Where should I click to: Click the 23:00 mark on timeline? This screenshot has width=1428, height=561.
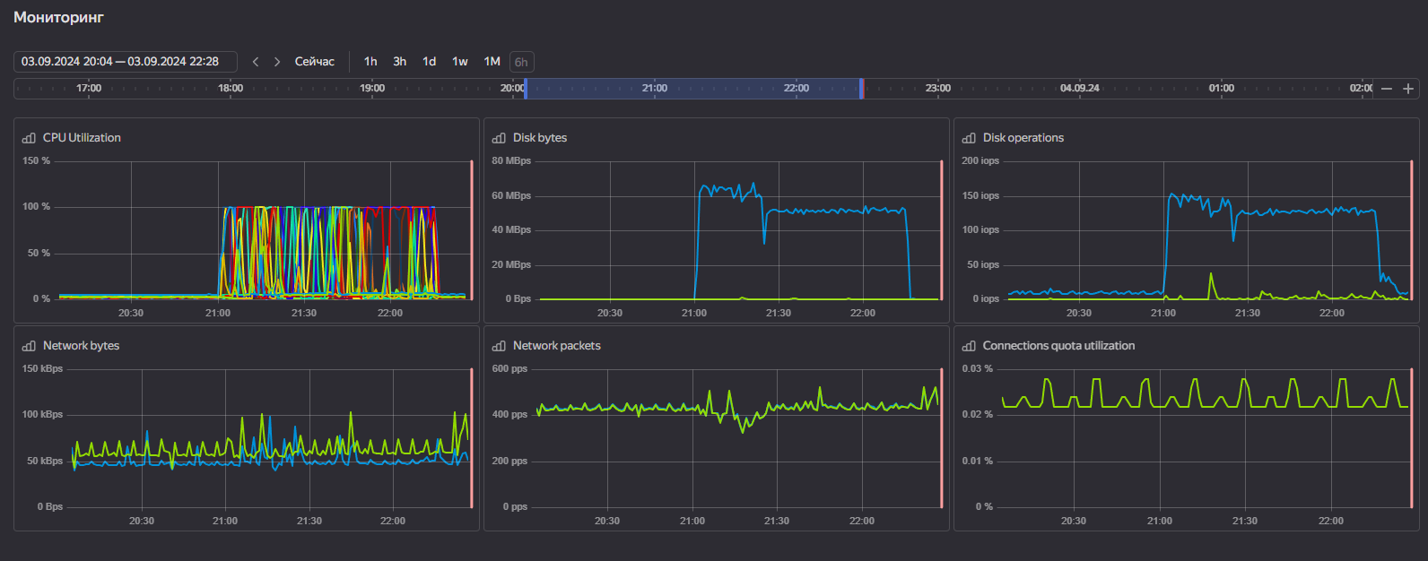[938, 89]
